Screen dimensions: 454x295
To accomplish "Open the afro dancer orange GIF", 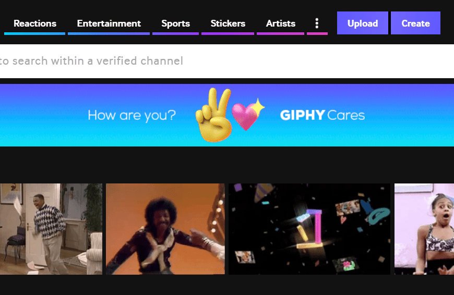I will pyautogui.click(x=165, y=229).
